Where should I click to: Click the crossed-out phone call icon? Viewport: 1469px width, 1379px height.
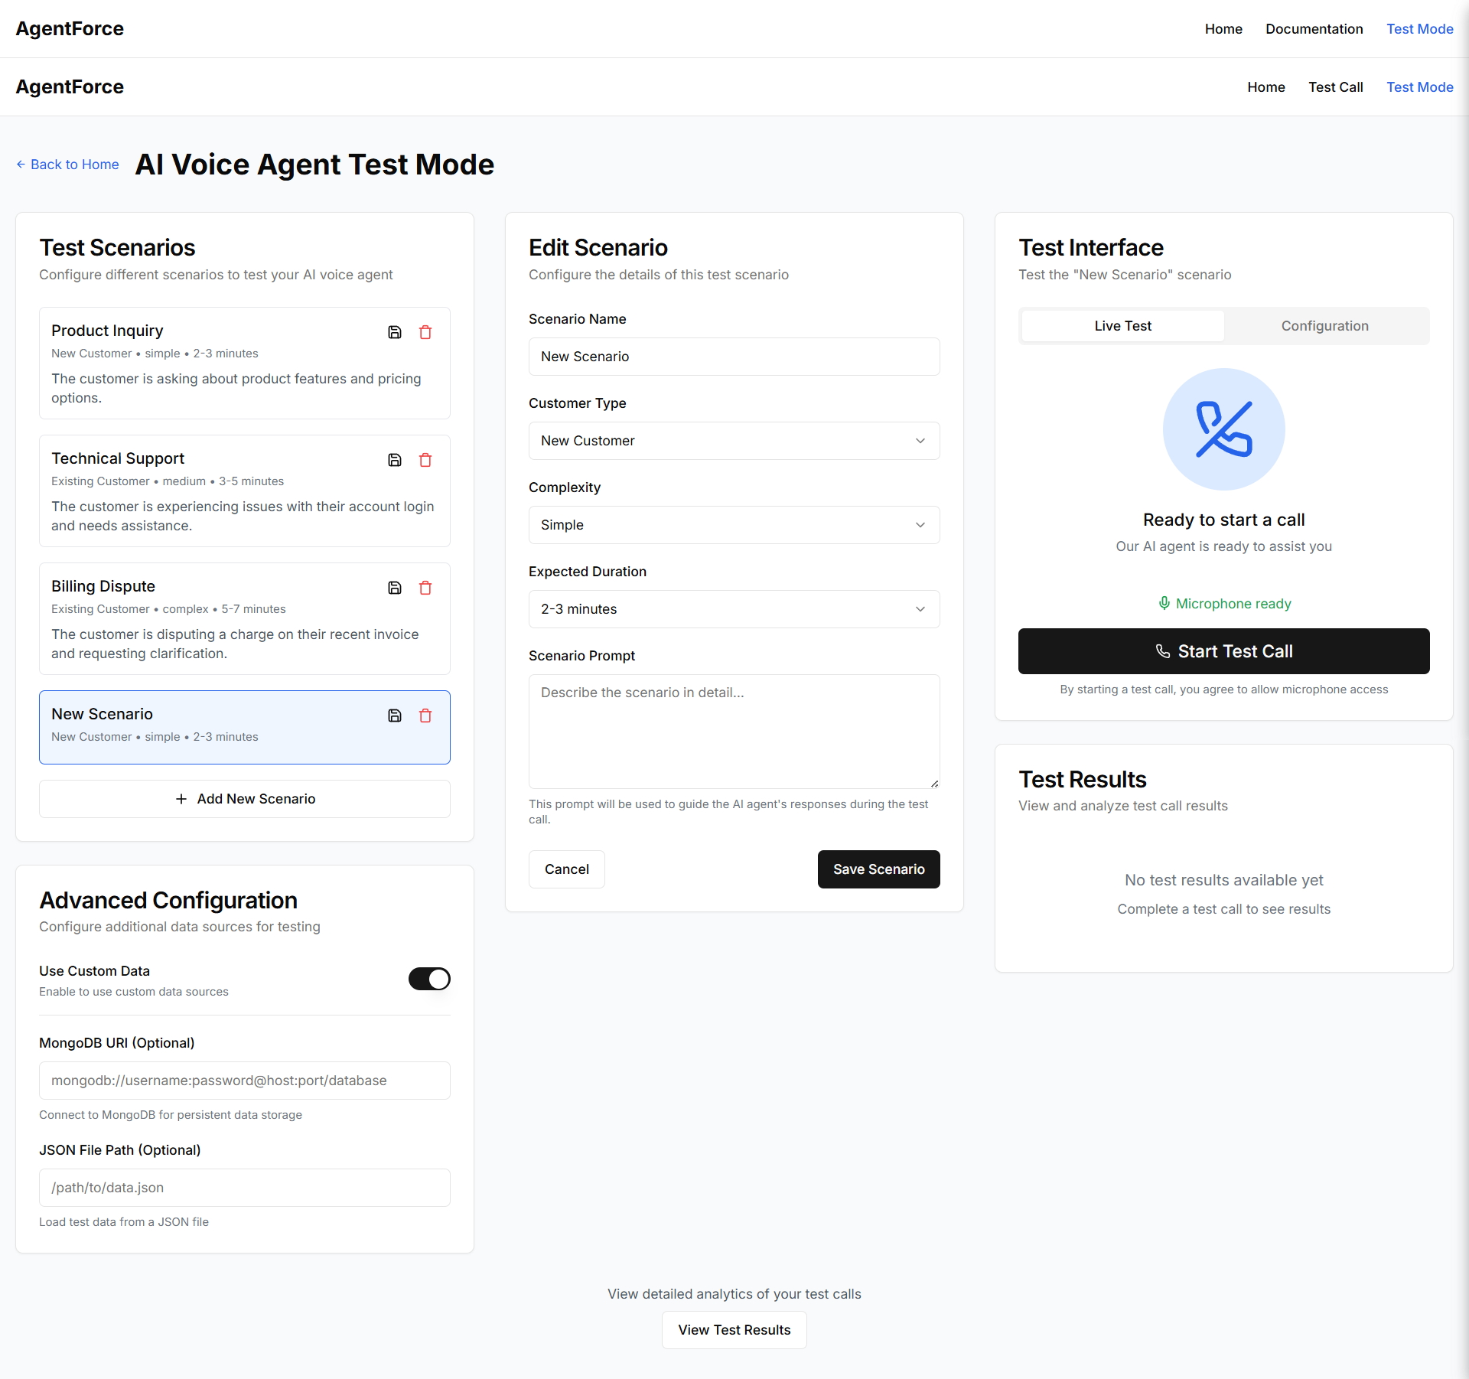point(1223,429)
